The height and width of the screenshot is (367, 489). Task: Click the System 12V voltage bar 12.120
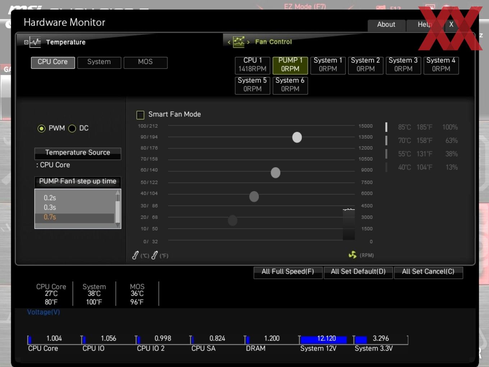pyautogui.click(x=326, y=339)
